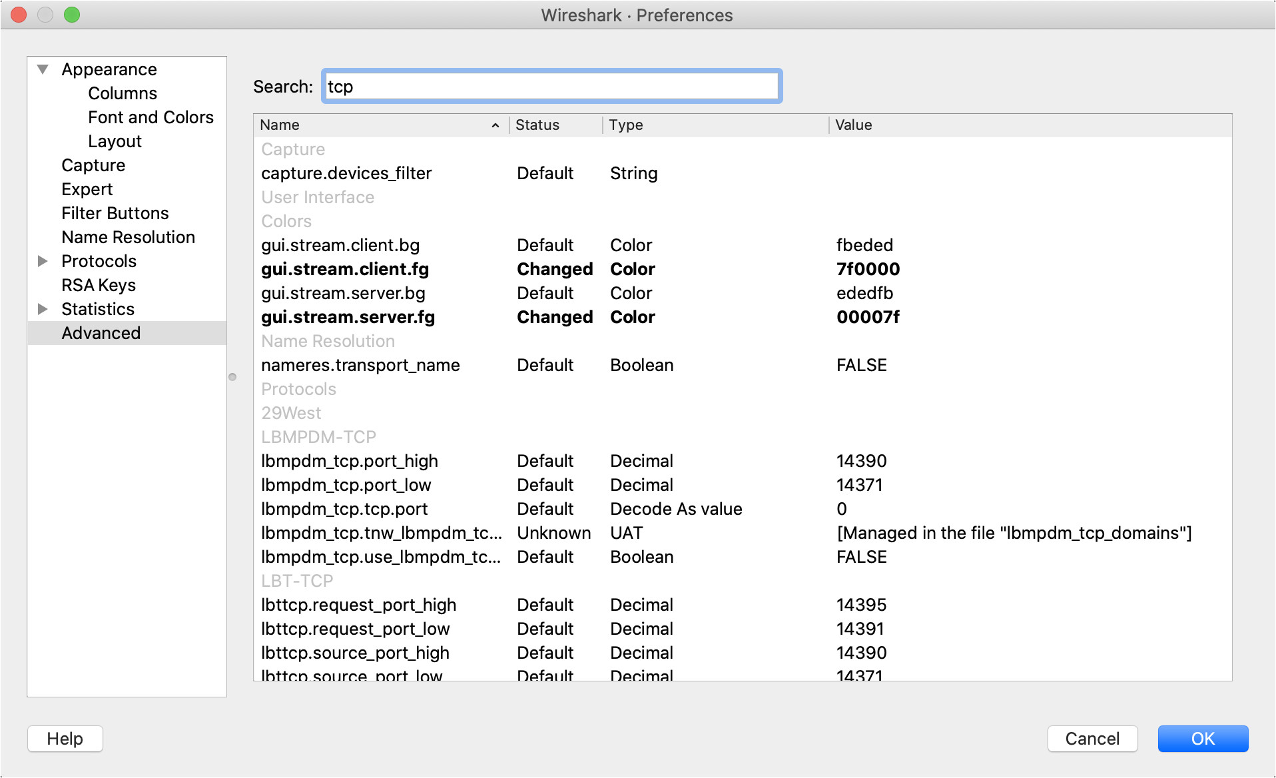This screenshot has width=1276, height=778.
Task: Go to Layout preferences
Action: pos(115,141)
